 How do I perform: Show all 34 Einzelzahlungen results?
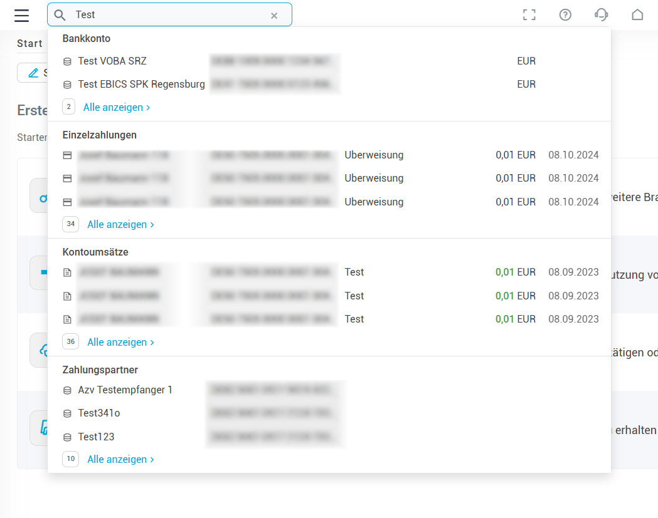click(120, 225)
